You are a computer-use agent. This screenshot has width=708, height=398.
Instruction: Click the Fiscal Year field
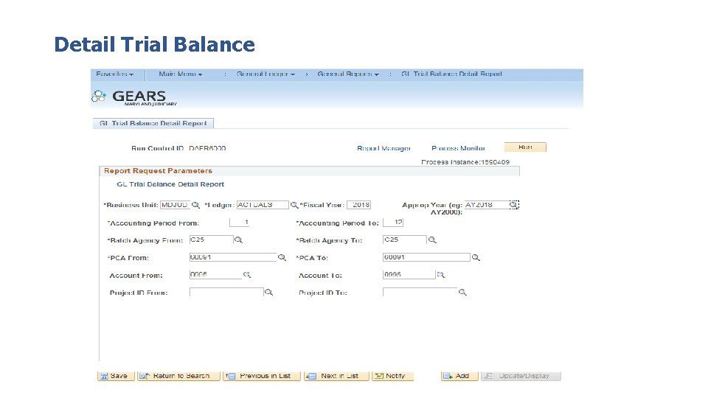point(359,205)
